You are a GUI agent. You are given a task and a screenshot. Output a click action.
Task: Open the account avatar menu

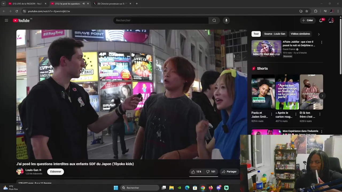click(331, 20)
